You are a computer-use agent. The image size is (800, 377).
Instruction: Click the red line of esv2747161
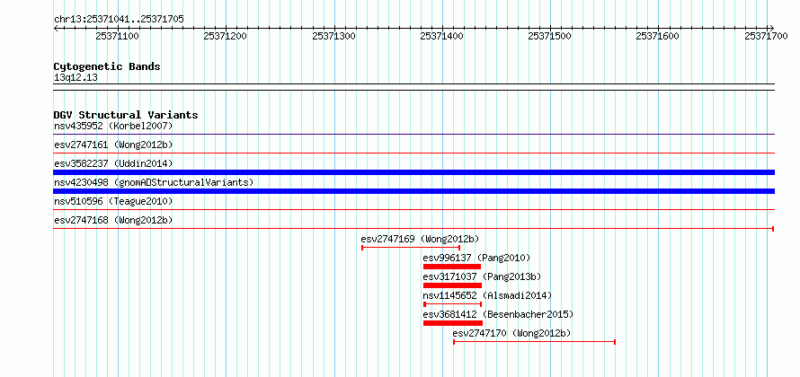pyautogui.click(x=413, y=153)
